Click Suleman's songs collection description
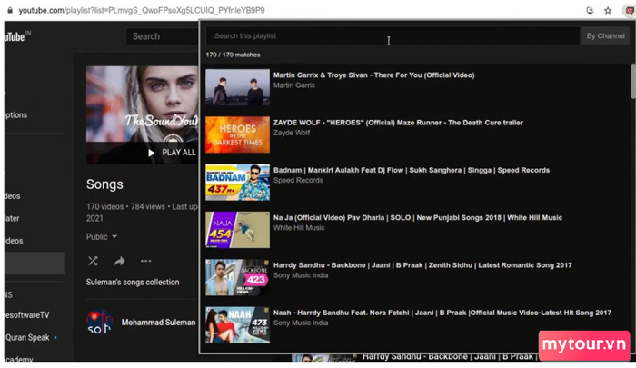This screenshot has height=368, width=636. pos(133,282)
